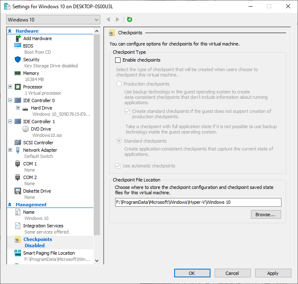Collapse the IDE Controller 0 node
298x284 pixels.
click(10, 100)
